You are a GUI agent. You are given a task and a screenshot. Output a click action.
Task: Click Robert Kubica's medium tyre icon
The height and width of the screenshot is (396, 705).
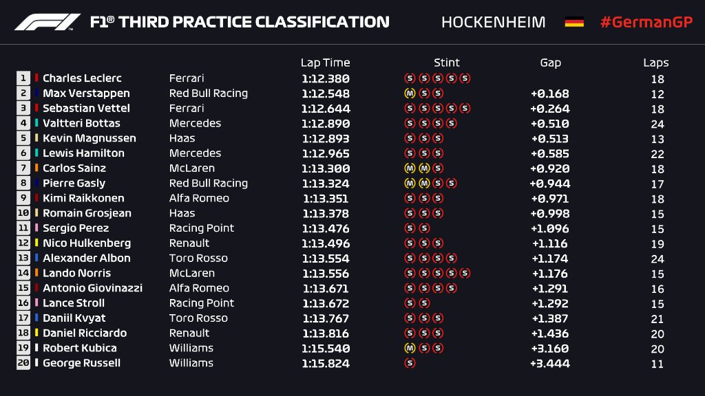point(410,348)
